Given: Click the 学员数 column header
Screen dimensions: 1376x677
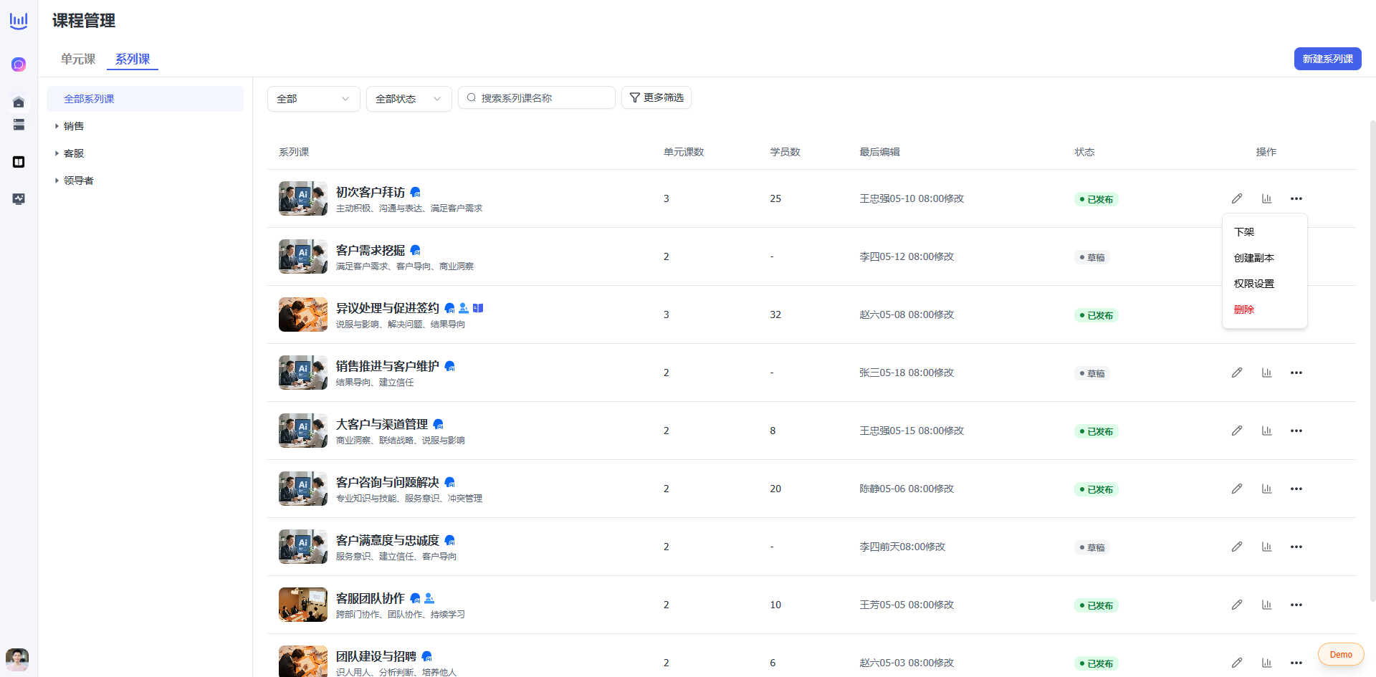Looking at the screenshot, I should 785,152.
